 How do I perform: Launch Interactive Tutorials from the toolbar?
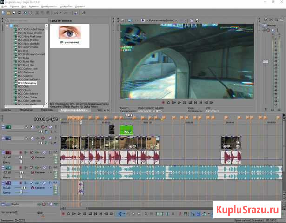(x=76, y=13)
